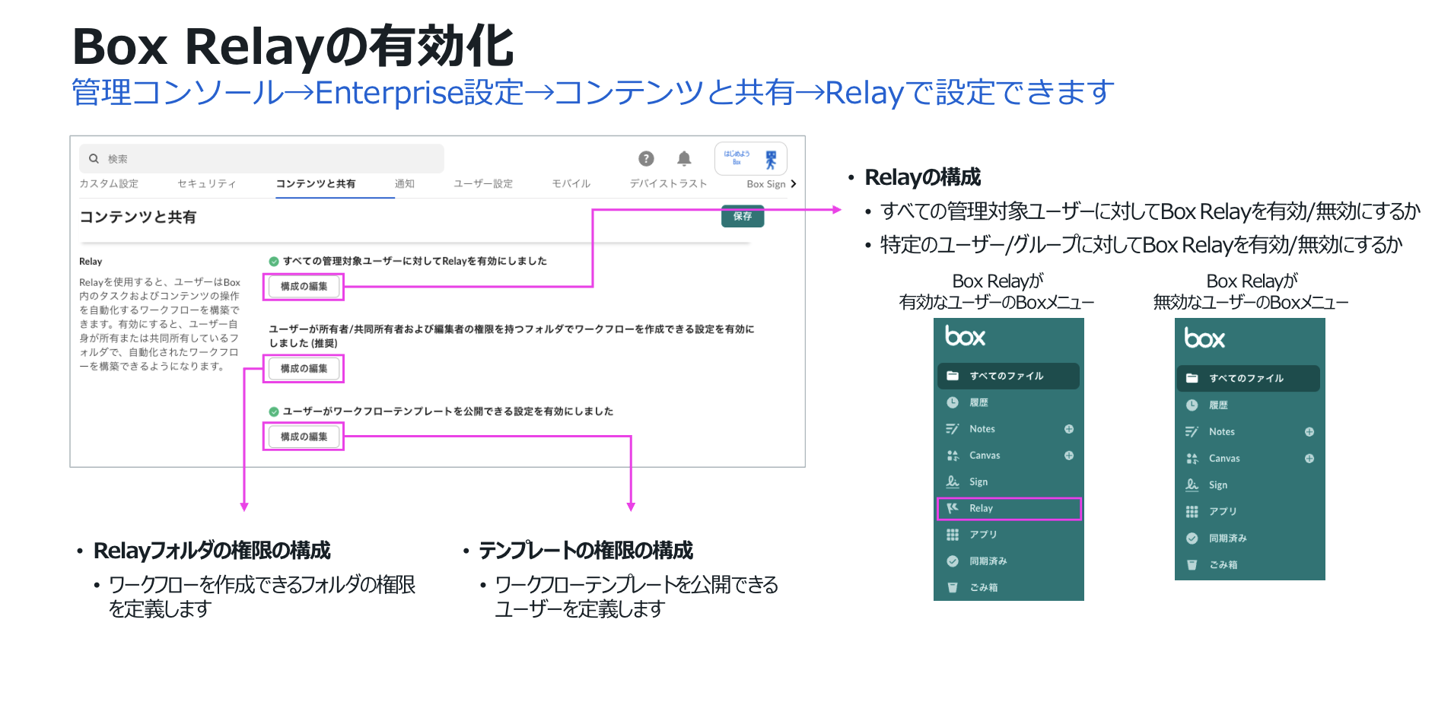Click the plus icon beside Canvas in right menu
The image size is (1435, 718).
coord(1309,459)
